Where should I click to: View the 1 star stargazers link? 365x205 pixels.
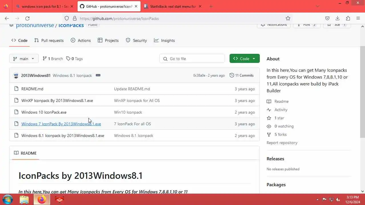[x=275, y=118]
